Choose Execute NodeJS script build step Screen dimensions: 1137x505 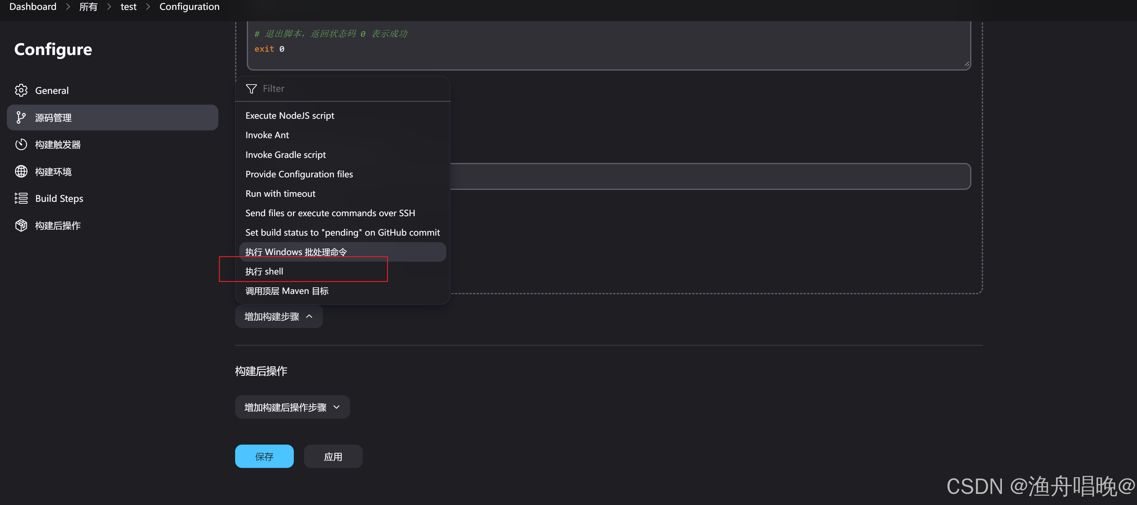(x=343, y=115)
